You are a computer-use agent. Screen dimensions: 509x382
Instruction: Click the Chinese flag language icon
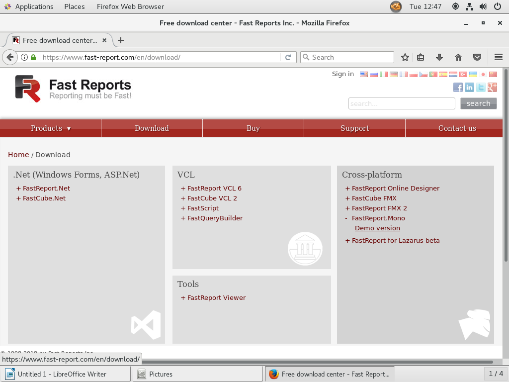(493, 75)
